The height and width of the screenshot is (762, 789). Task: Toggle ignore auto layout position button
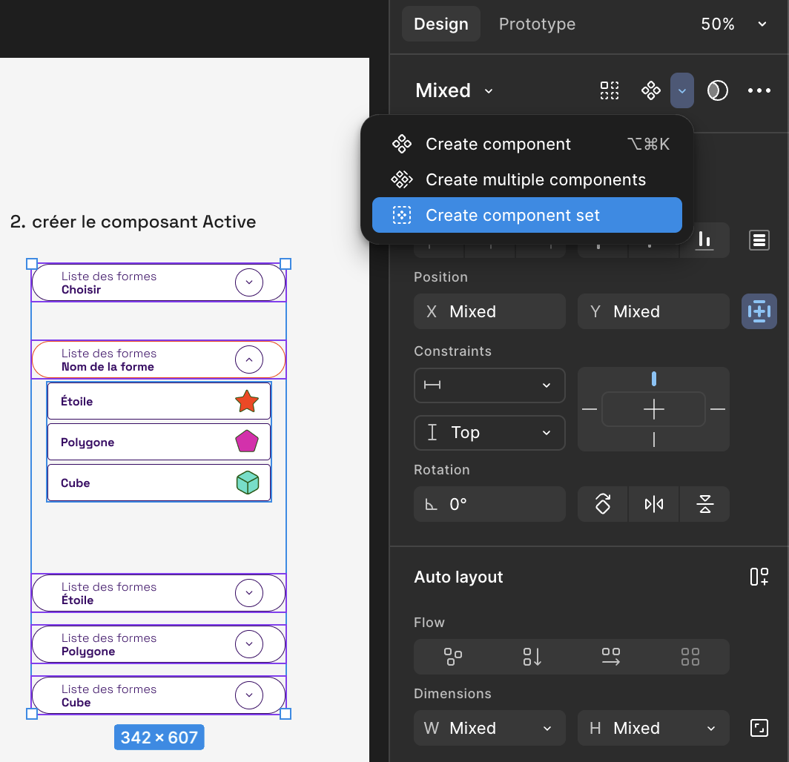click(x=759, y=311)
